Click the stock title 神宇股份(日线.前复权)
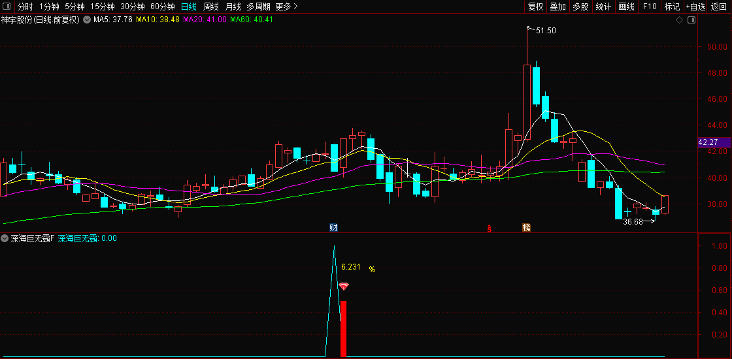 tap(41, 20)
